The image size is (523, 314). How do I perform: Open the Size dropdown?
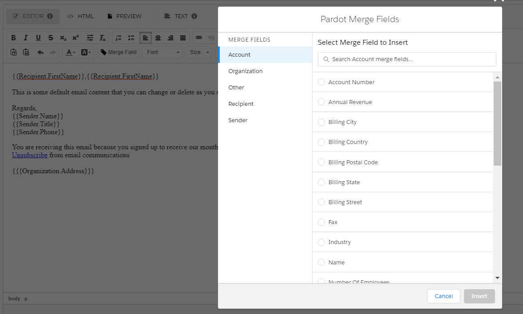(x=199, y=52)
